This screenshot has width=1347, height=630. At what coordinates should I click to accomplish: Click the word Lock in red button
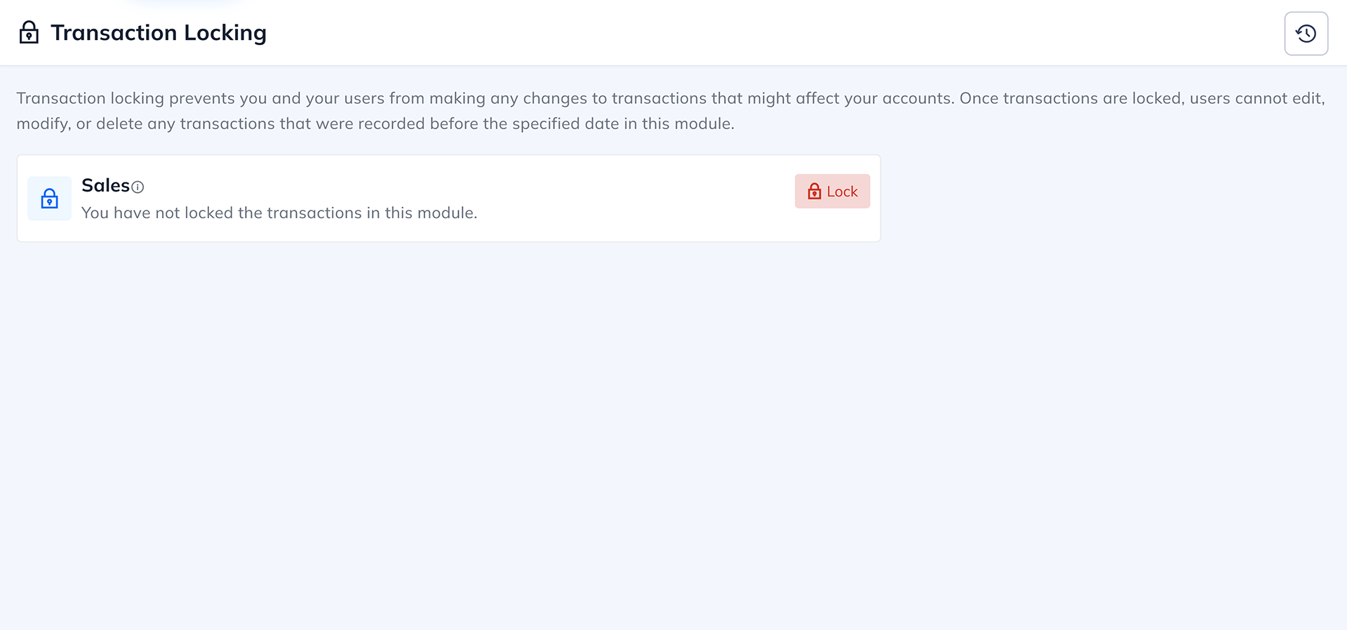point(842,192)
